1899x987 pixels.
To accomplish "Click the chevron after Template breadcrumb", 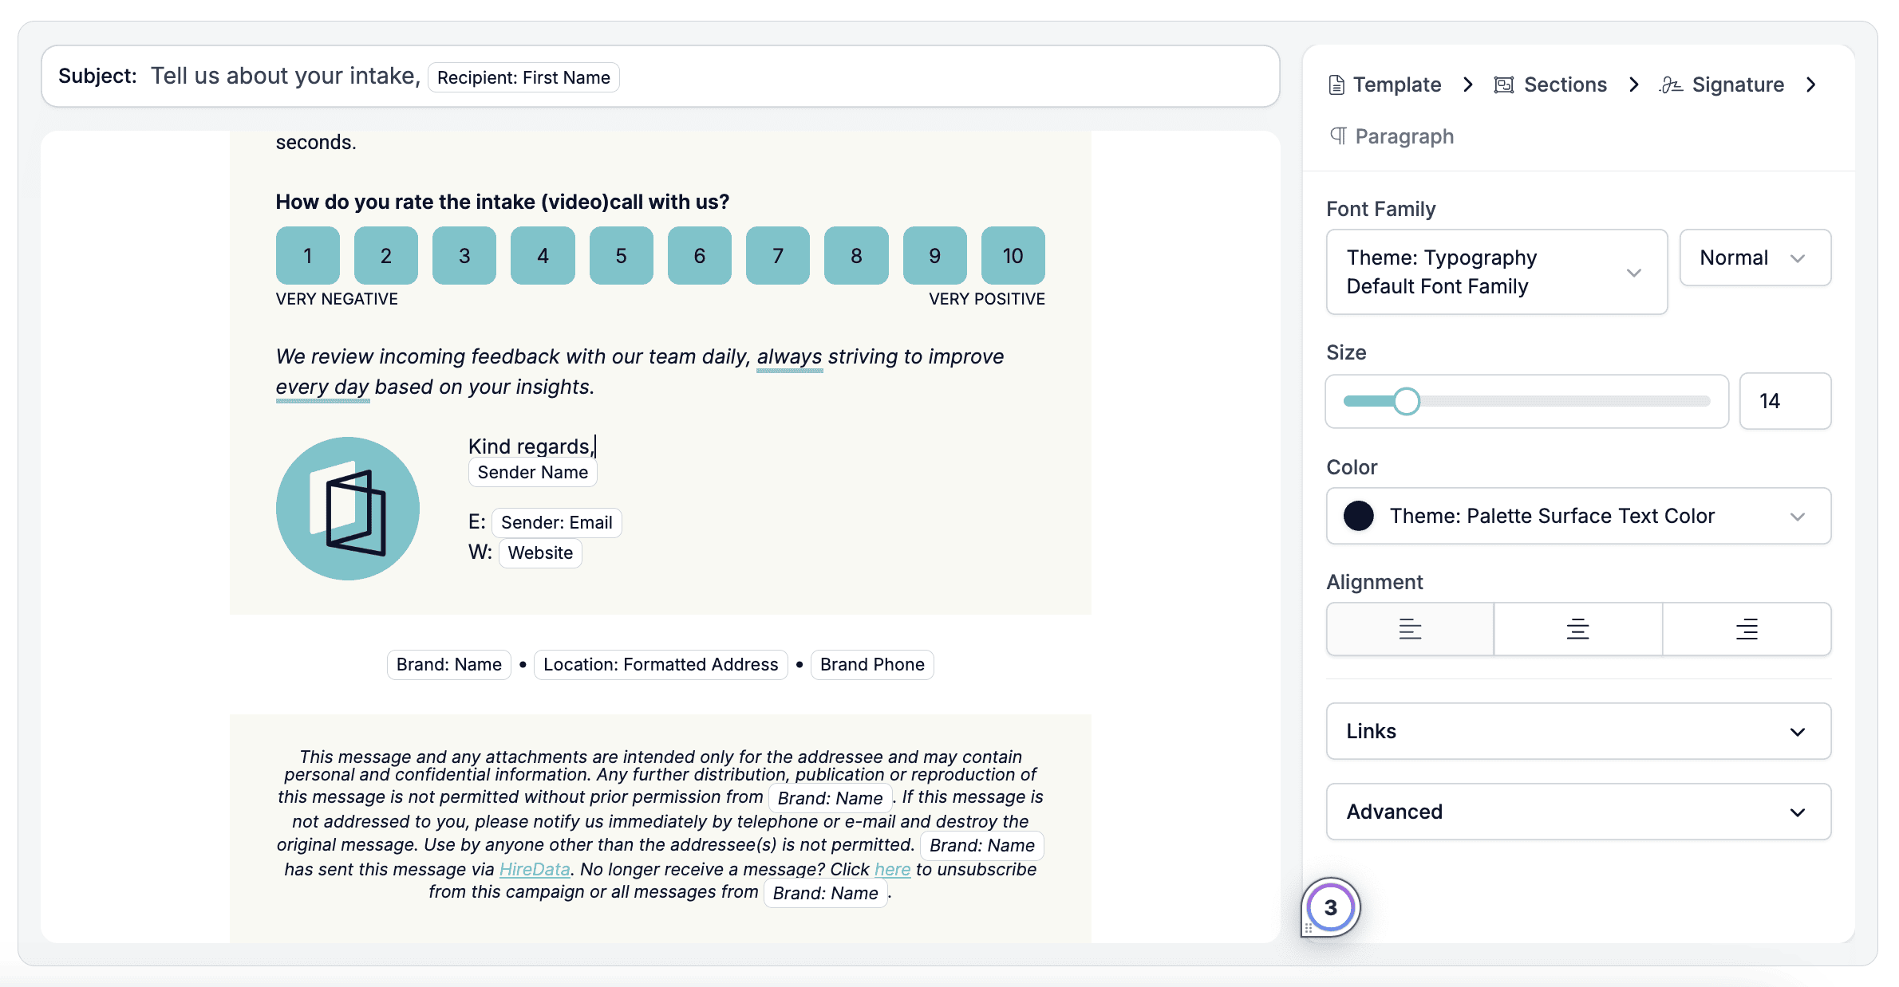I will click(1467, 85).
